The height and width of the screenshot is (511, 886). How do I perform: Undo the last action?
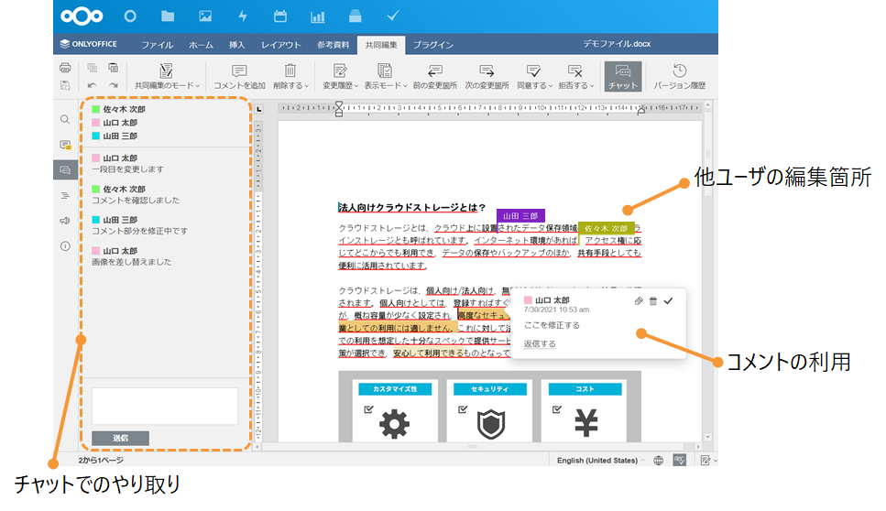click(93, 85)
